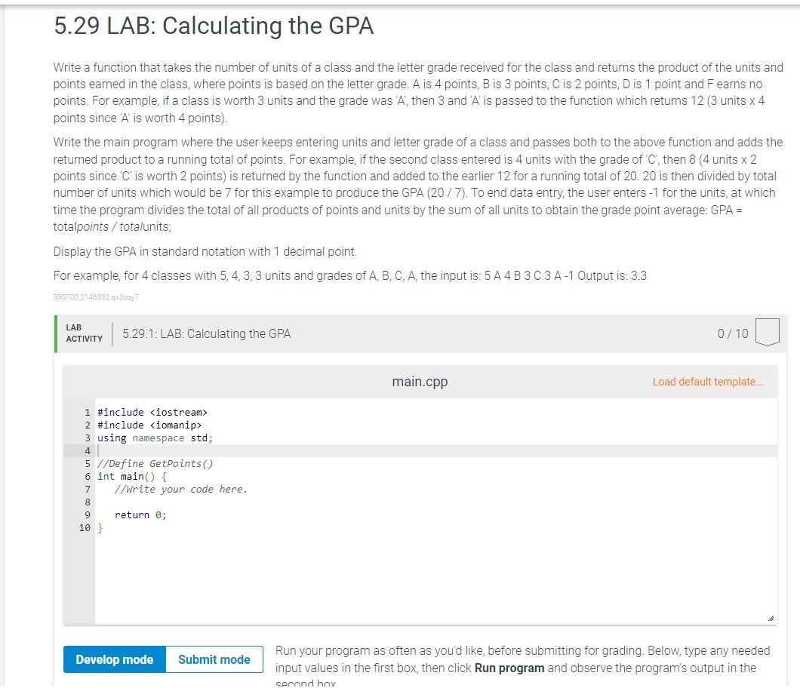Click the '#include <iostream>' line
800x688 pixels.
click(x=151, y=412)
